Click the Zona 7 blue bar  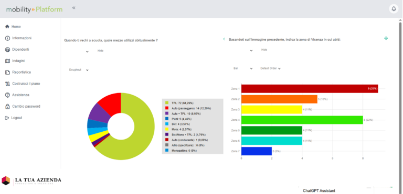pos(257,151)
